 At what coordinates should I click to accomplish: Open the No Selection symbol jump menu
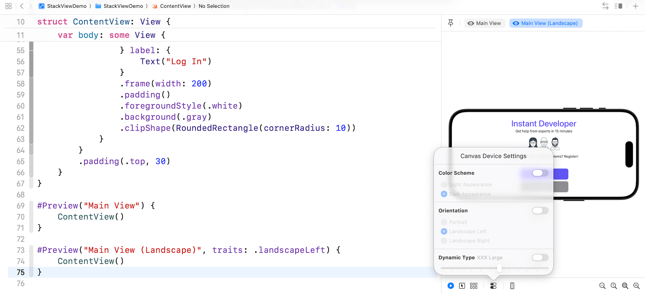214,6
